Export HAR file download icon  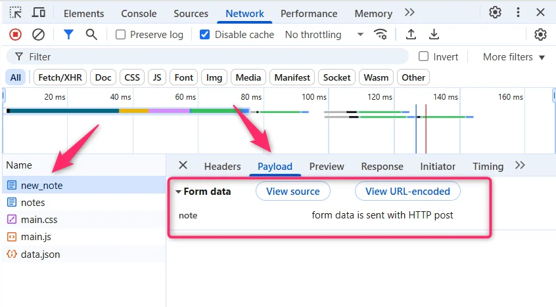click(x=434, y=34)
